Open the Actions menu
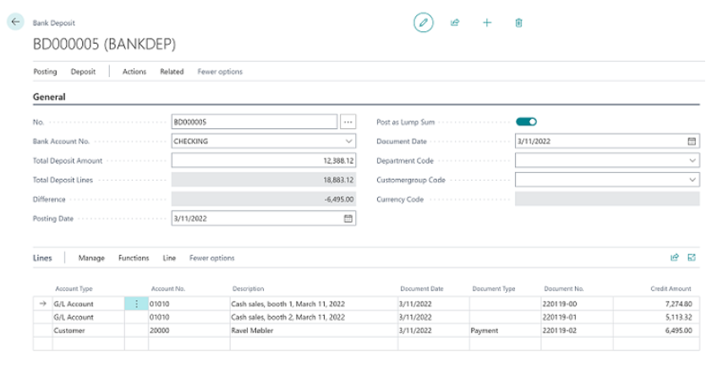 [x=134, y=72]
